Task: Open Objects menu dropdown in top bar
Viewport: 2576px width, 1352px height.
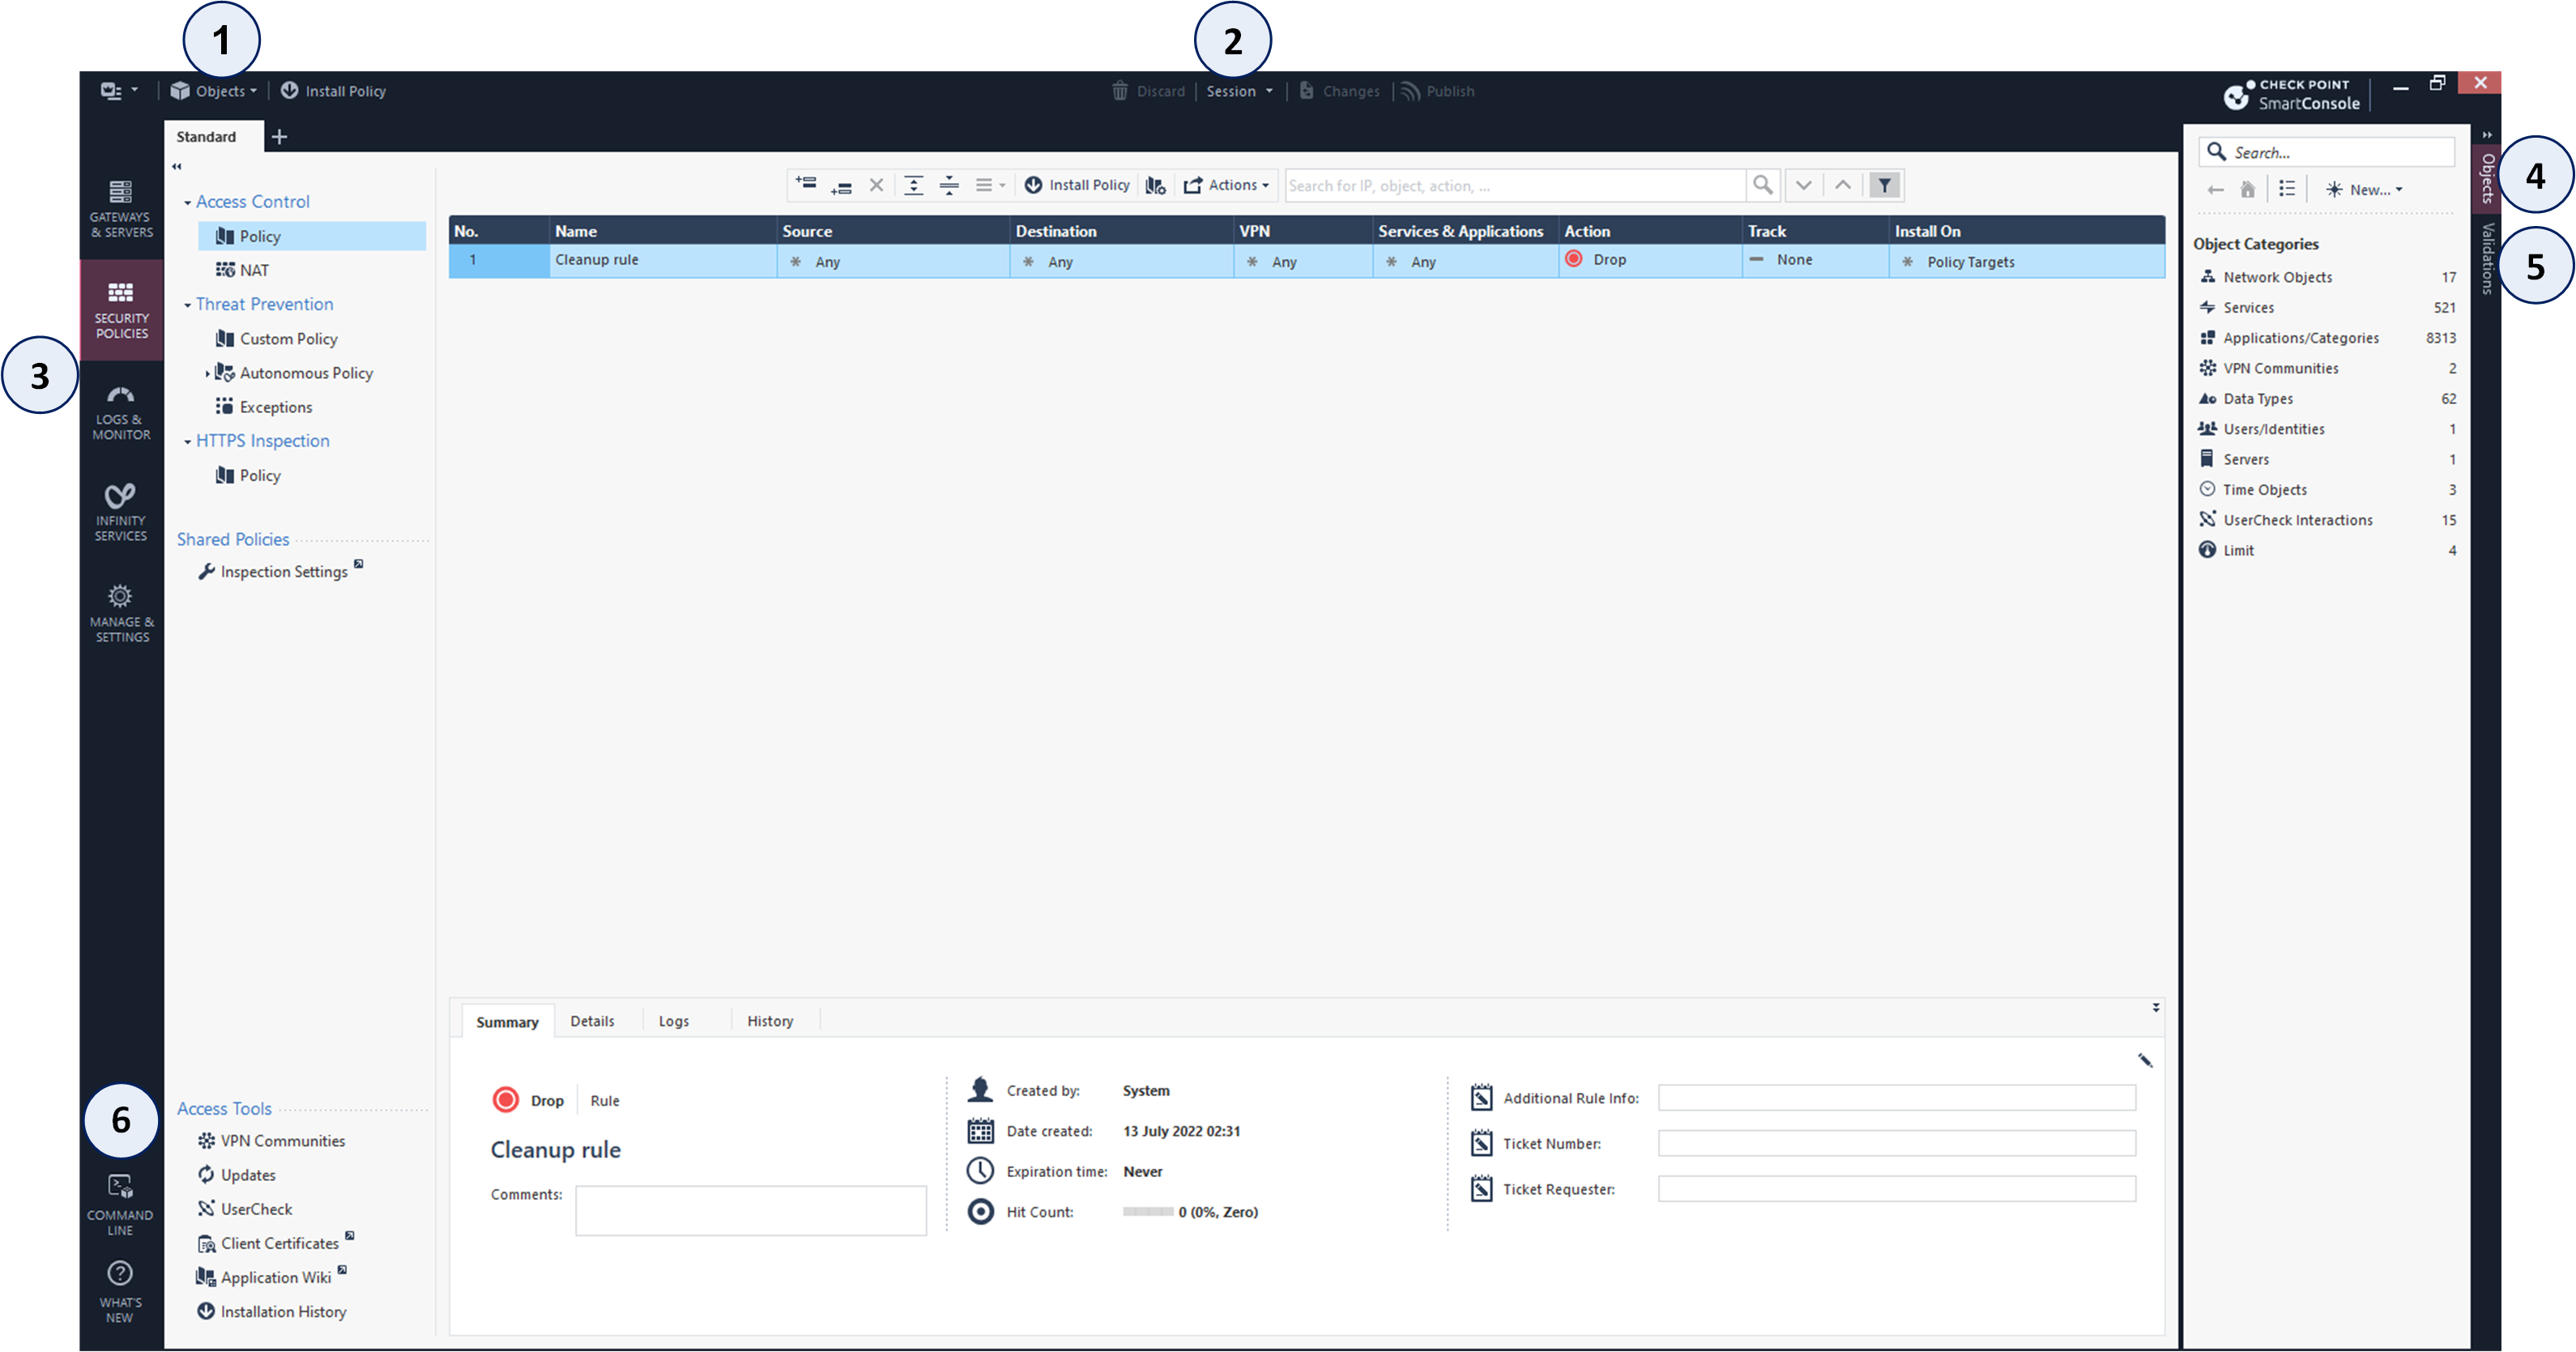Action: 214,91
